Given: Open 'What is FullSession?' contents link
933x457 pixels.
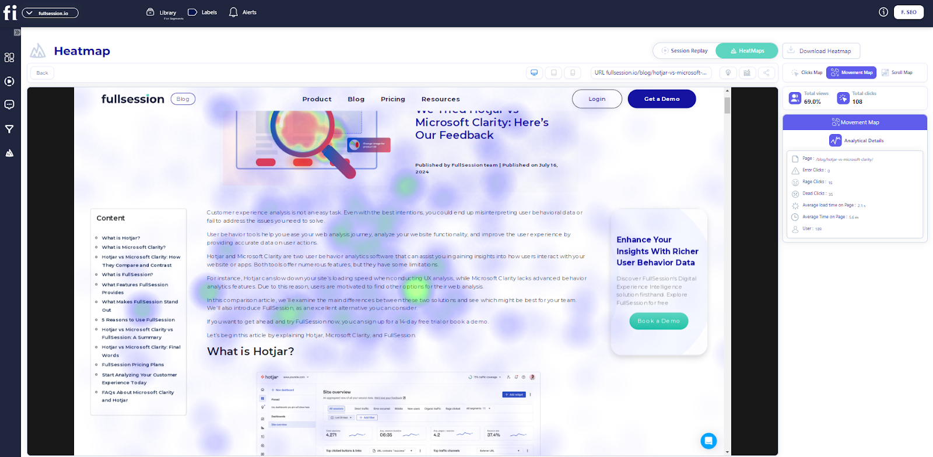Looking at the screenshot, I should pyautogui.click(x=127, y=275).
